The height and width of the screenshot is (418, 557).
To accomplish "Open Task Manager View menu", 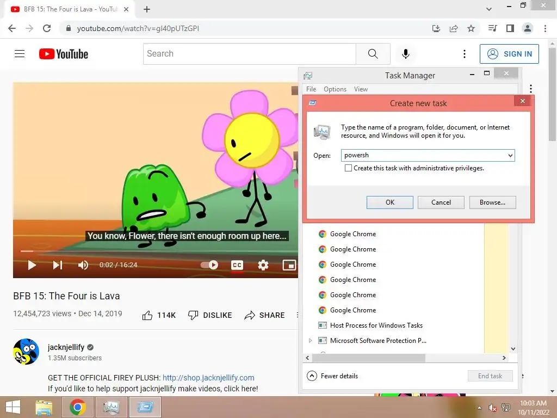I will tap(361, 89).
